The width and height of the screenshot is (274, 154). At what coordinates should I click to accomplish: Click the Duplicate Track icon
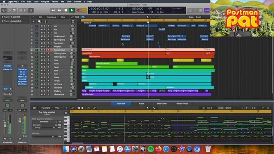click(x=39, y=21)
